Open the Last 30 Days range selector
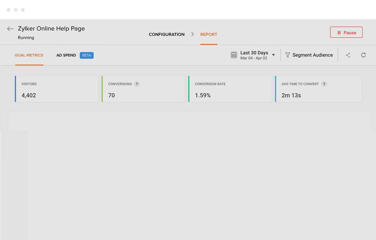 (254, 55)
